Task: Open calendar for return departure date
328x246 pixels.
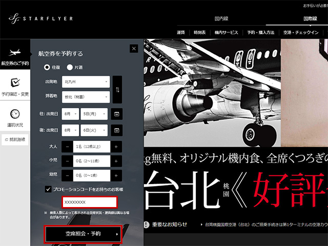Action: click(x=117, y=130)
